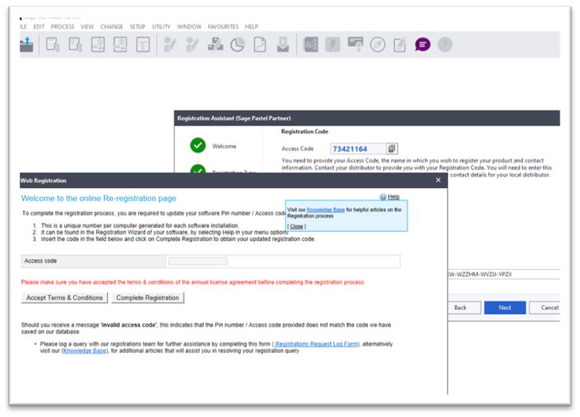Open the Knowledge Base link in bottom paragraph
Screen dimensions: 580x417
pyautogui.click(x=85, y=351)
